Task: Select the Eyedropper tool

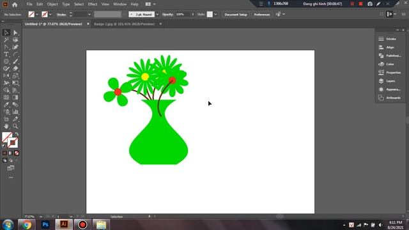Action: (x=6, y=105)
